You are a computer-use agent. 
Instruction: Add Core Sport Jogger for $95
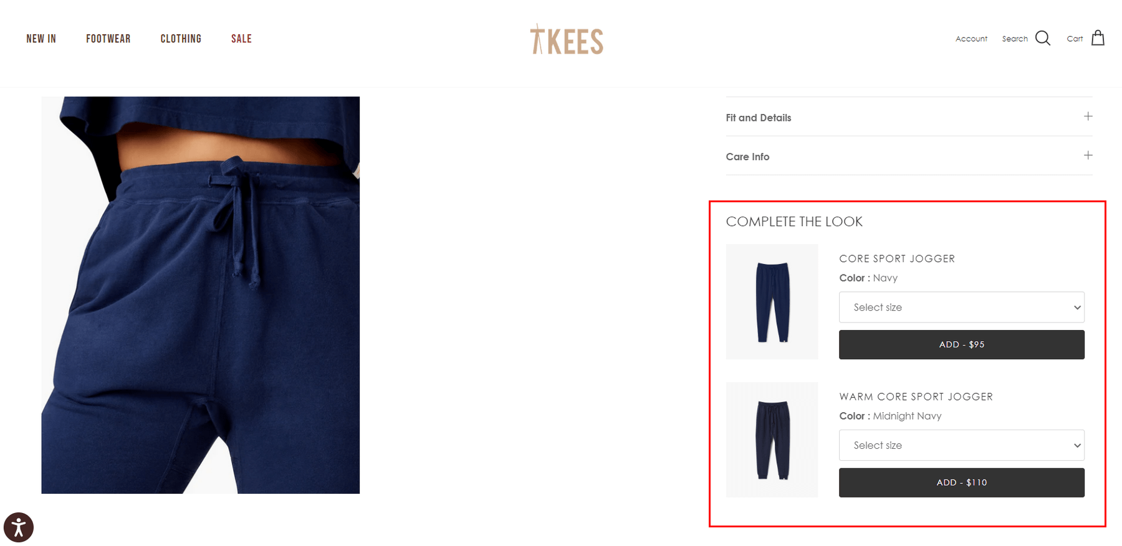point(961,344)
